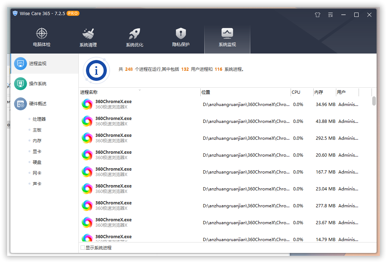Click 360ChromeX icon on 277.8 MB row
This screenshot has width=387, height=263.
(x=87, y=206)
